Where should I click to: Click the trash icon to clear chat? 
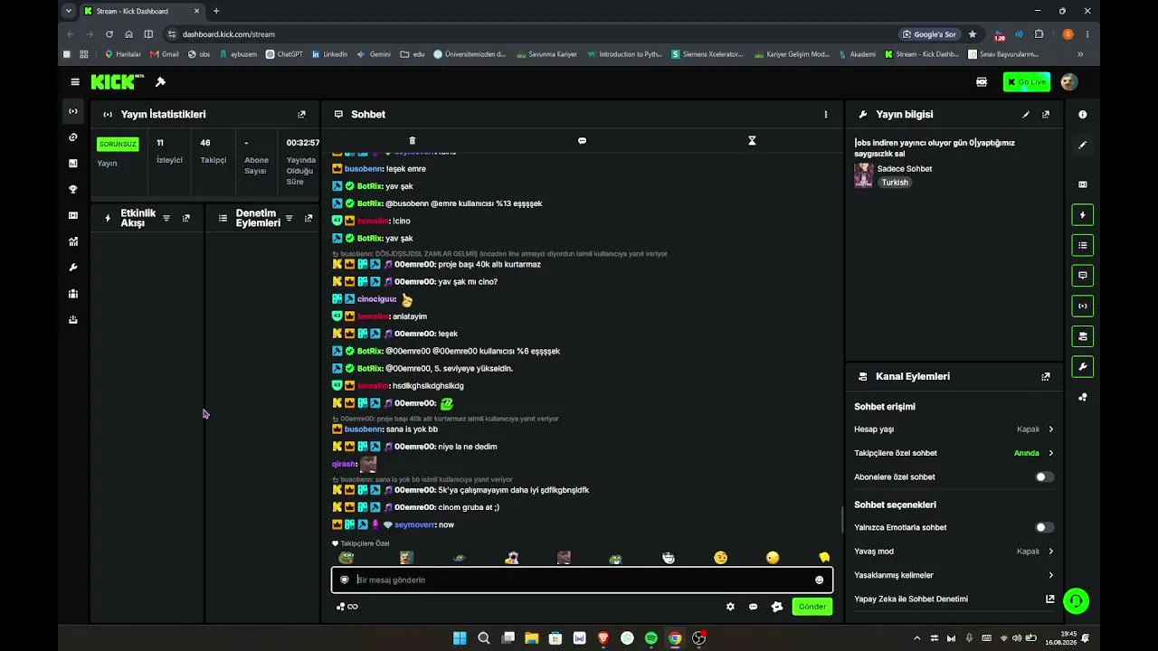pos(413,141)
